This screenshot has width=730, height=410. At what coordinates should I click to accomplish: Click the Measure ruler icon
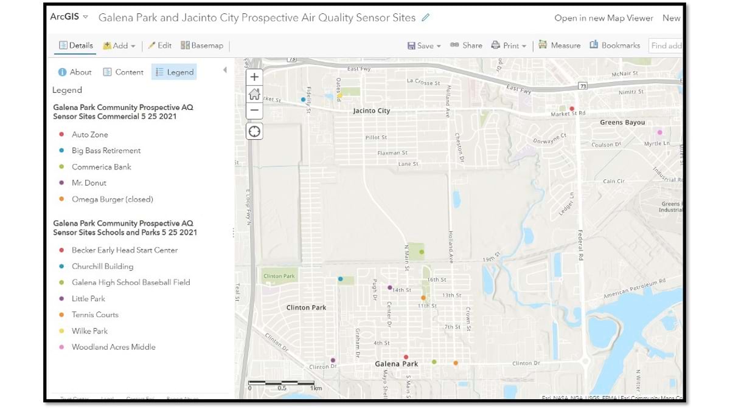[x=543, y=45]
